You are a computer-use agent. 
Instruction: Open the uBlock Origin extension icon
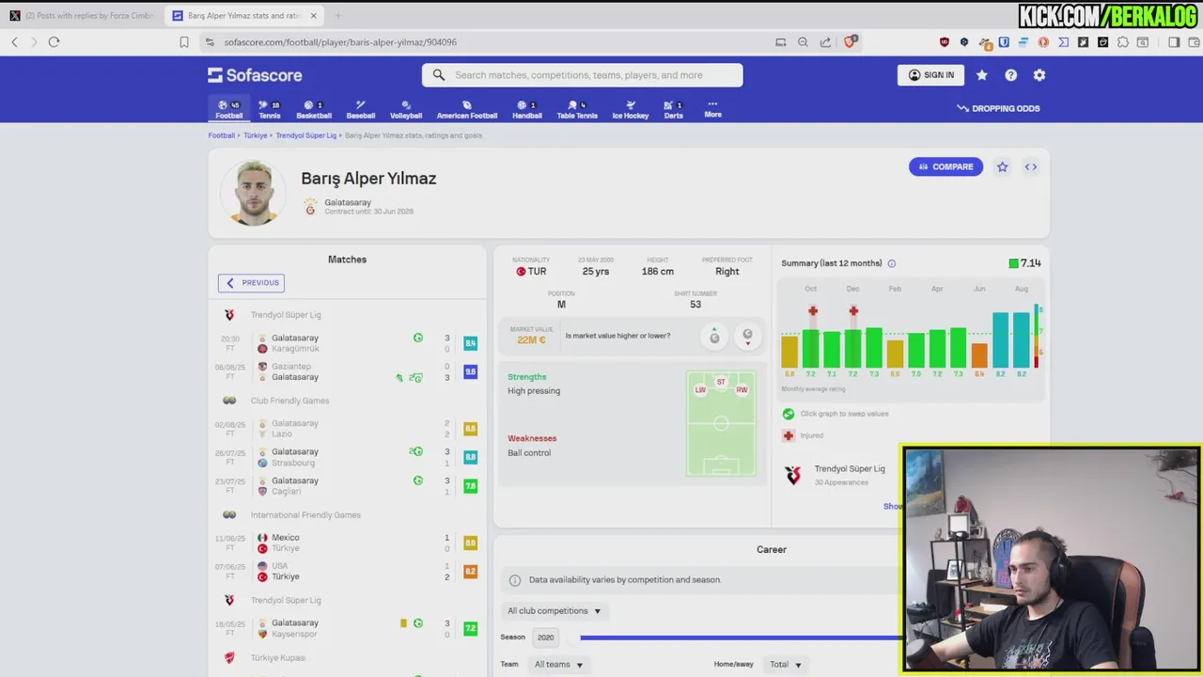(x=945, y=41)
